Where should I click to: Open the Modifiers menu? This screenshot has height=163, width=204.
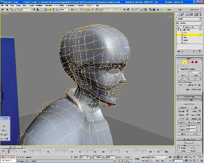tap(40, 5)
